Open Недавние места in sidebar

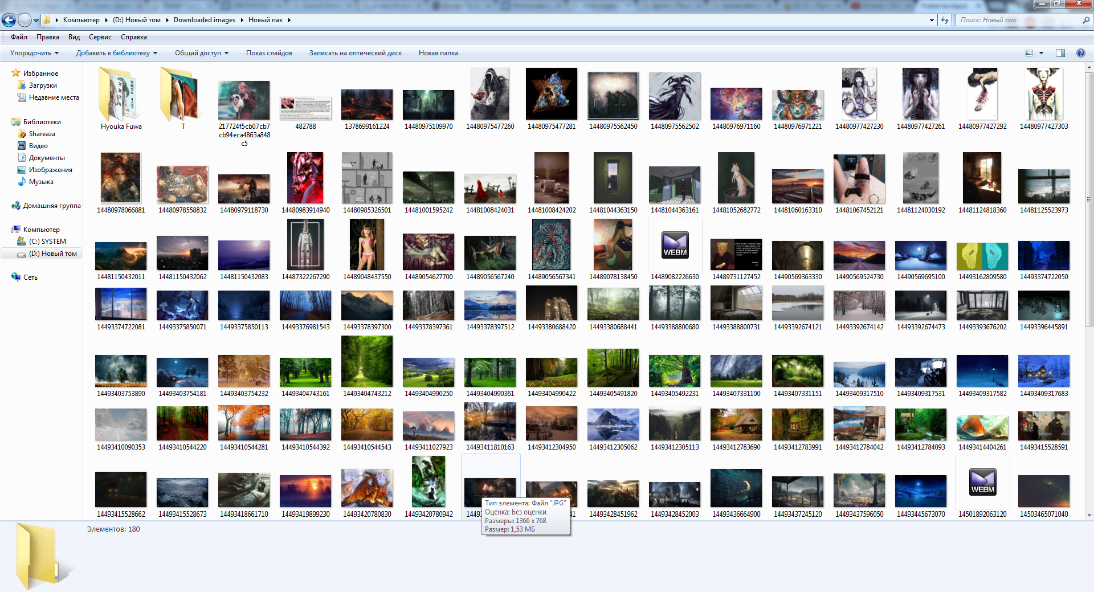[x=54, y=97]
